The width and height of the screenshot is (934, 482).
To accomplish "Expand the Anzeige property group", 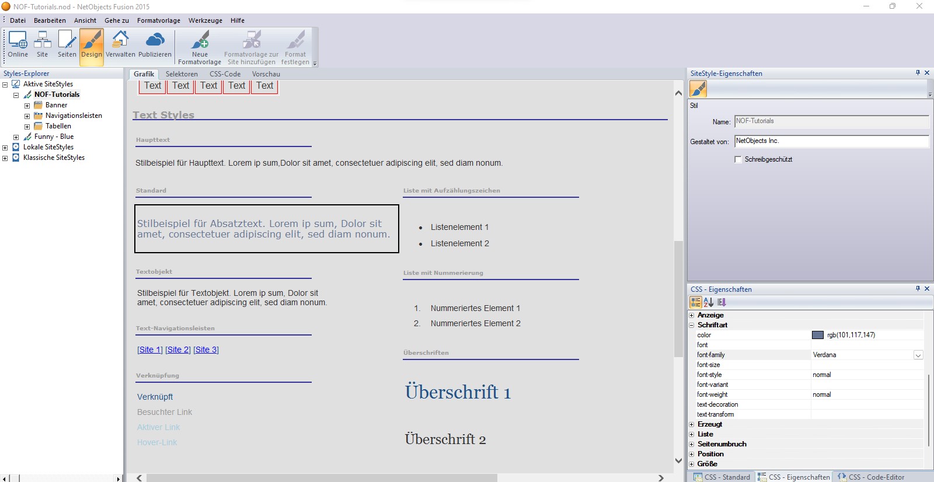I will 692,315.
